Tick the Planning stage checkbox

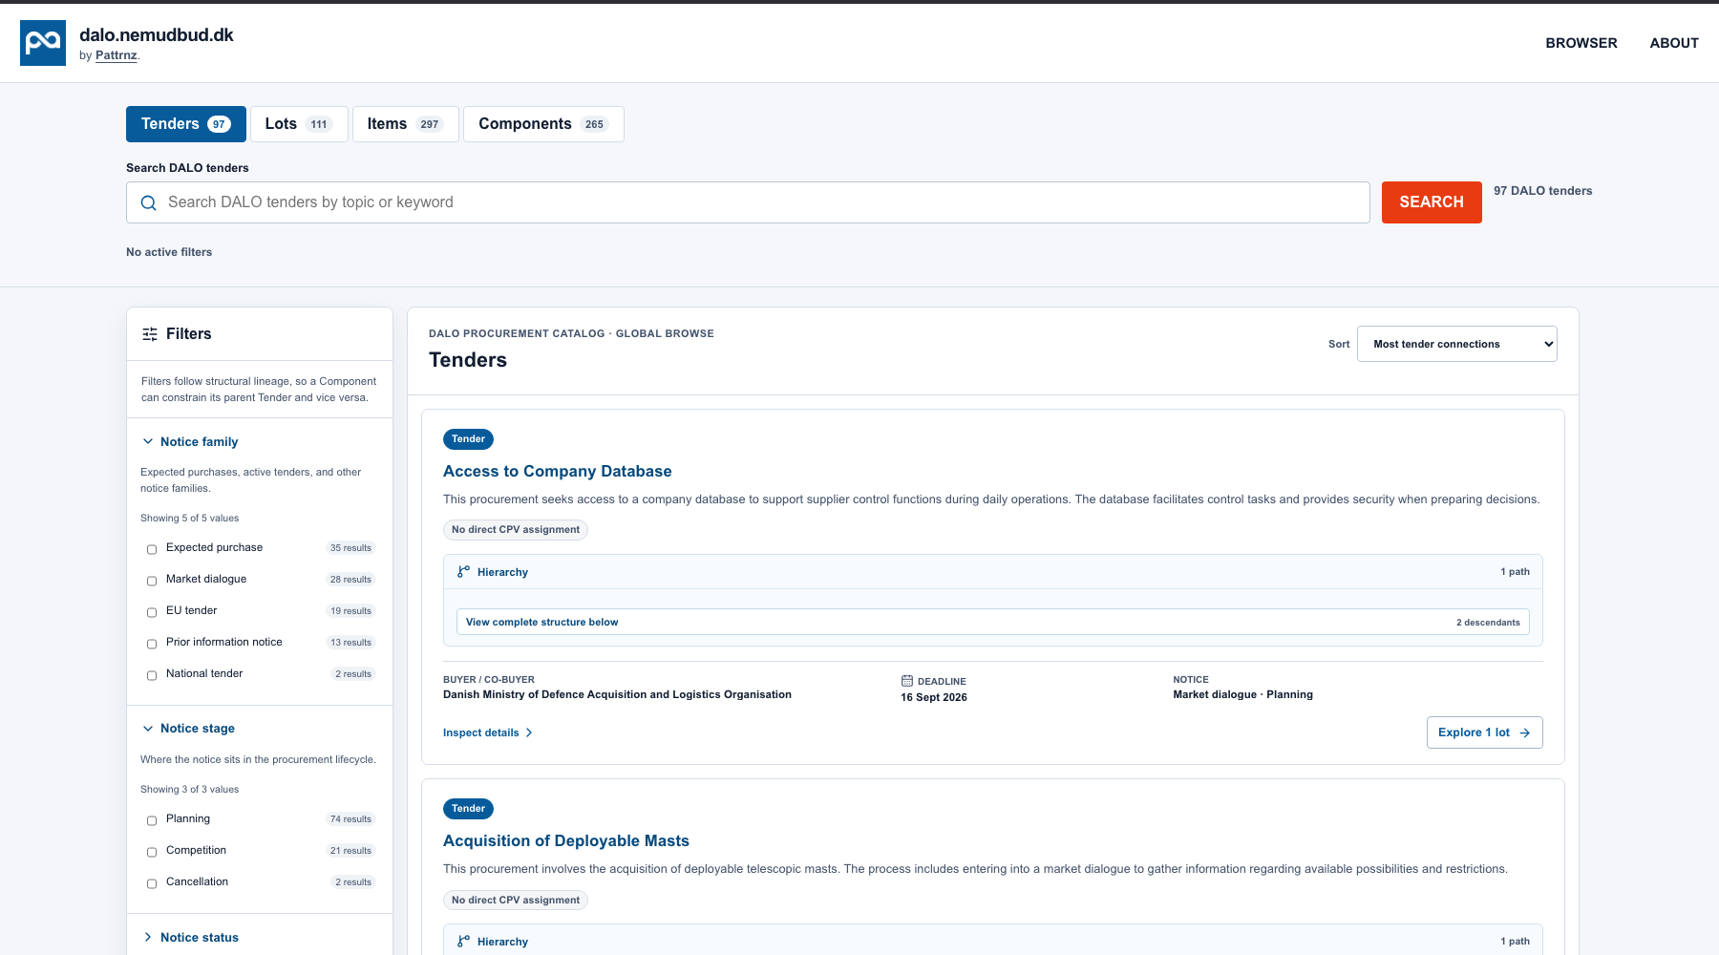click(152, 820)
